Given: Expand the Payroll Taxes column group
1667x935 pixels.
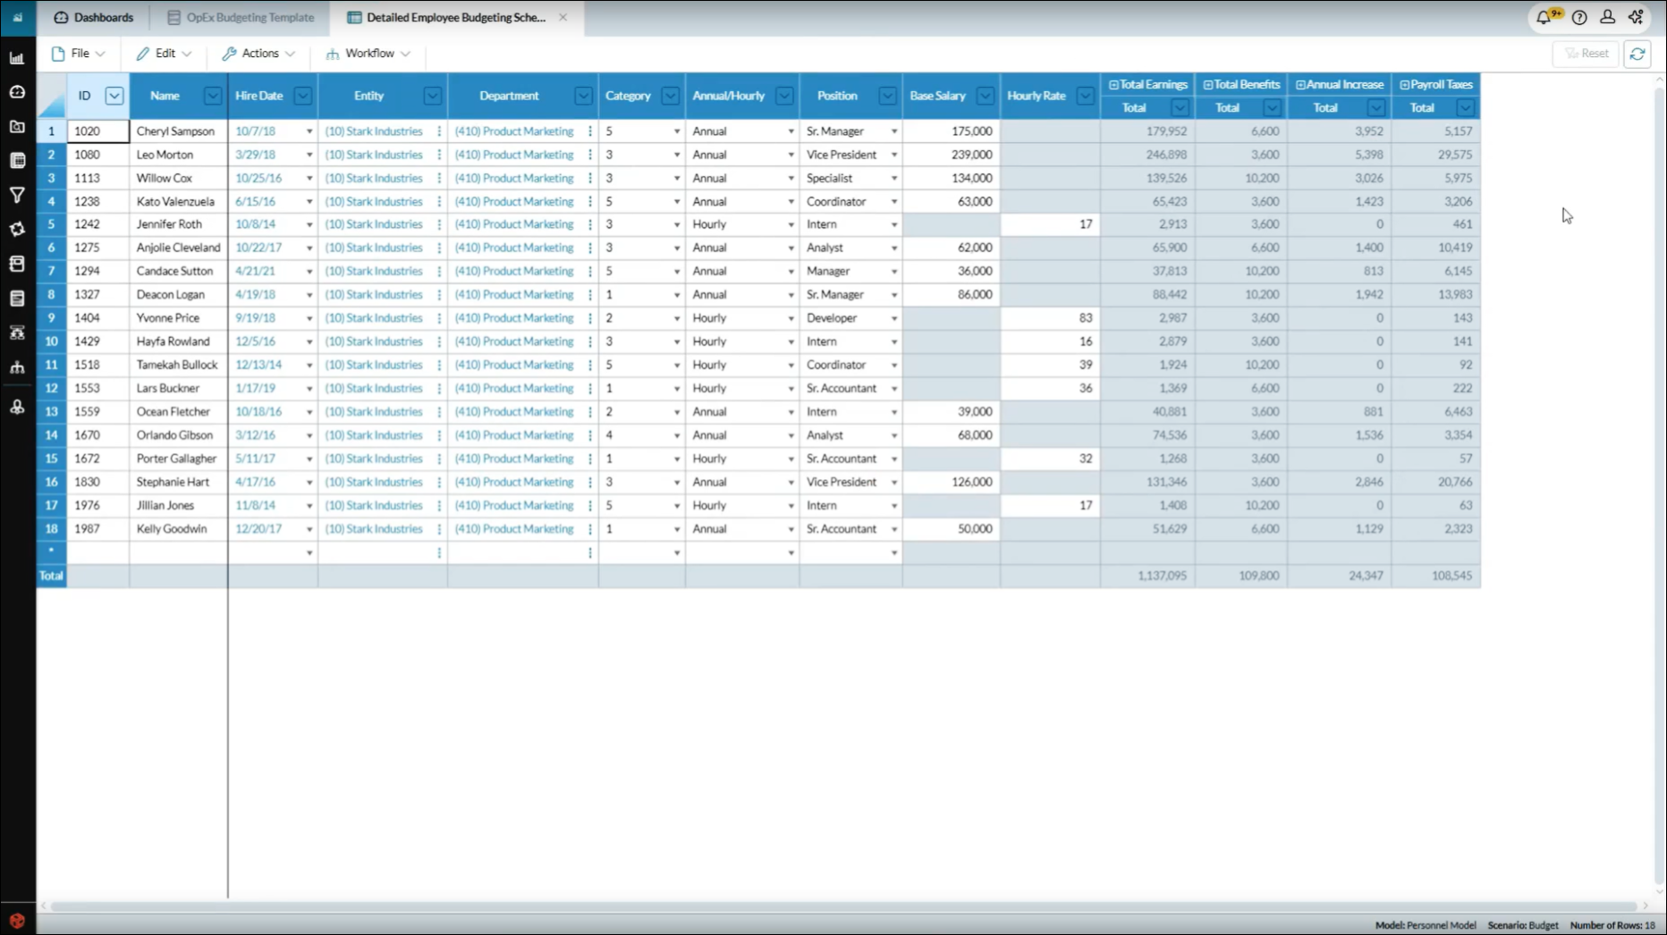Looking at the screenshot, I should [x=1404, y=85].
